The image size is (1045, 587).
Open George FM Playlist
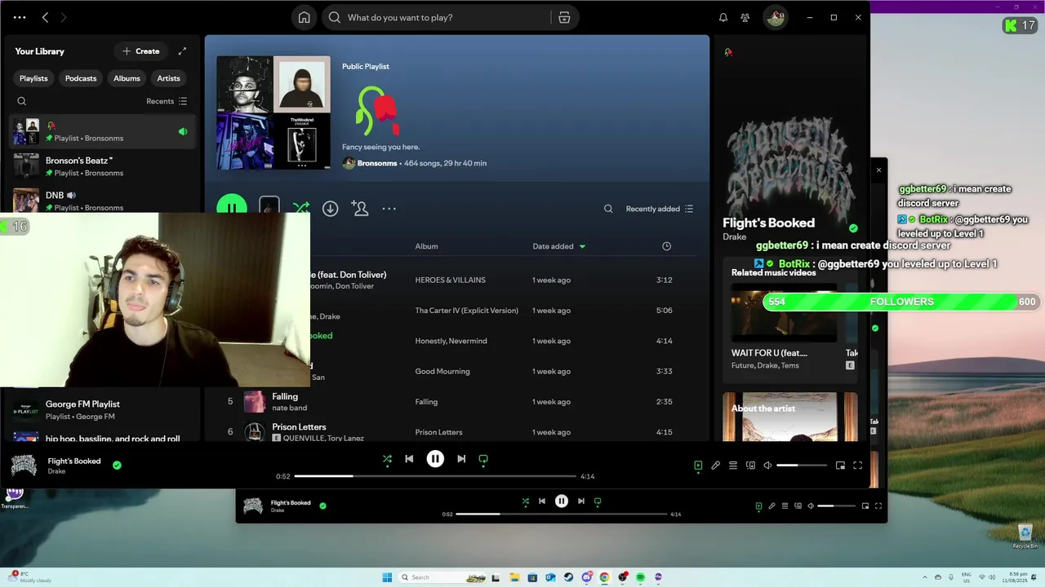102,410
